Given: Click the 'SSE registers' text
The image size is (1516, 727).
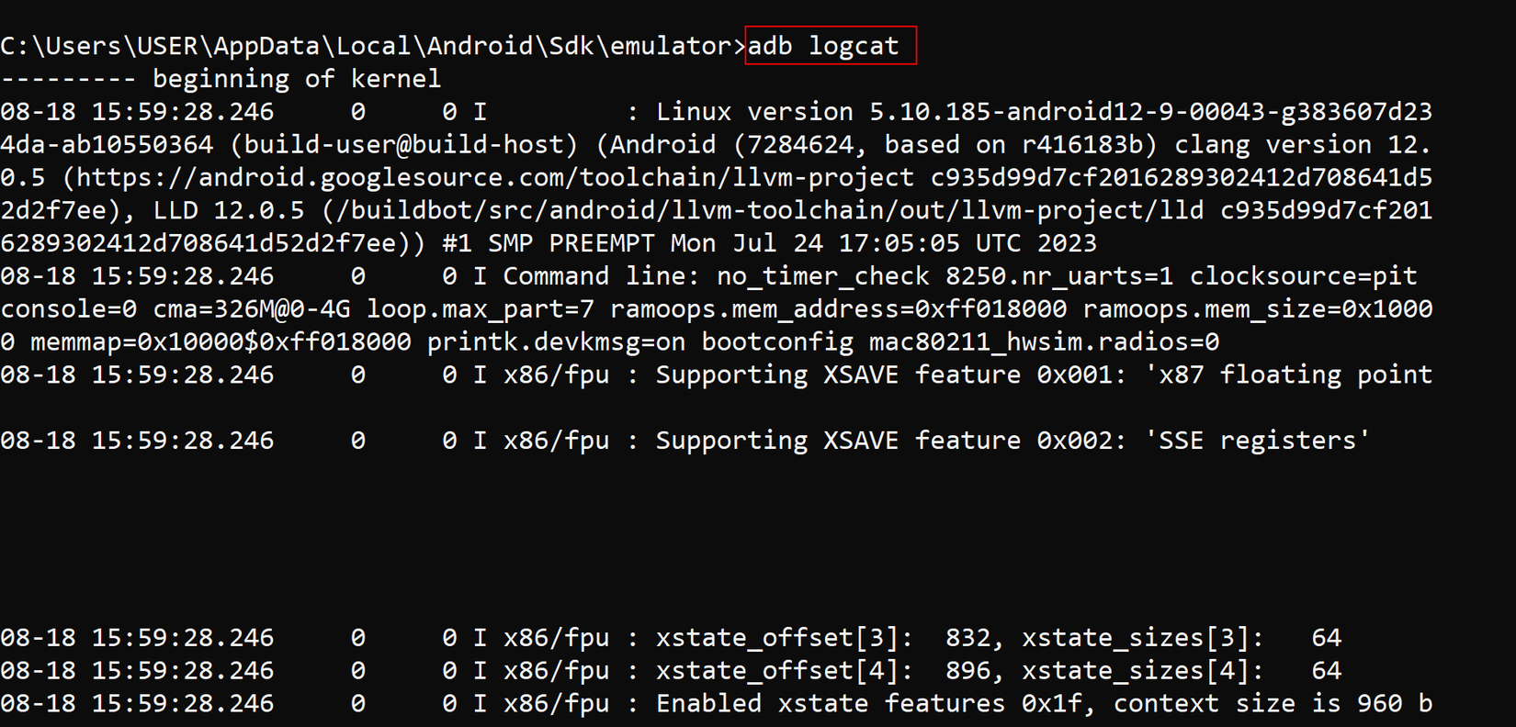Looking at the screenshot, I should 1257,441.
